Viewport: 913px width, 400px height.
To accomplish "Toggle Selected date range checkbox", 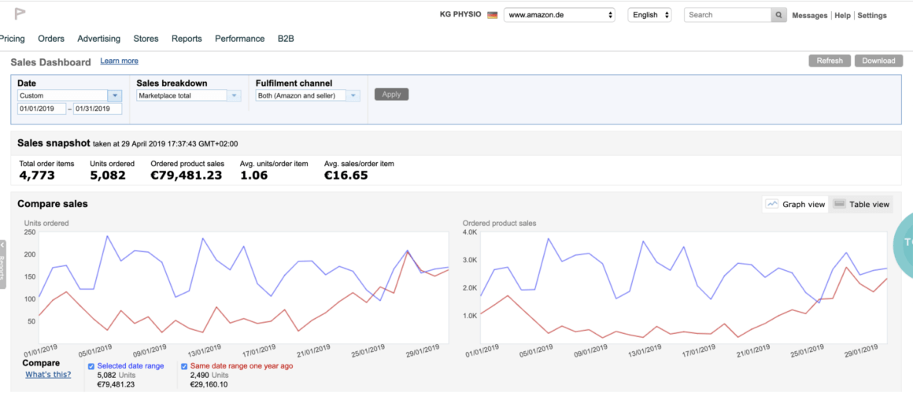I will point(91,366).
